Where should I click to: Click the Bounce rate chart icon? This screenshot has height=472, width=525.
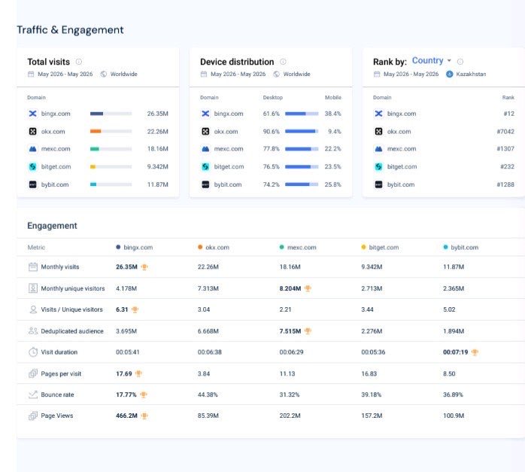pos(33,394)
